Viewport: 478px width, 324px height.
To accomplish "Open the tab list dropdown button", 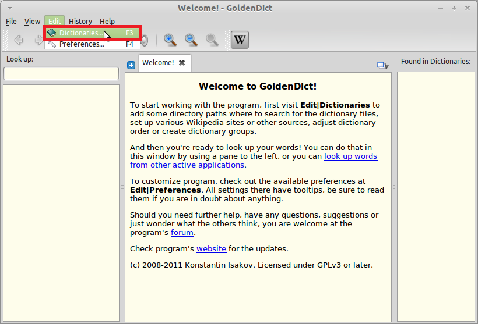I will (382, 65).
